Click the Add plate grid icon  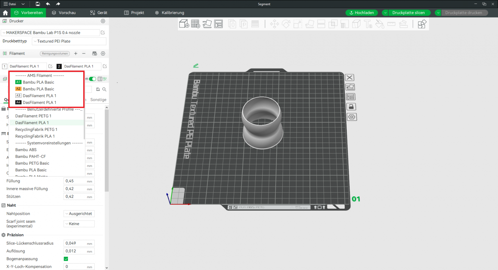195,24
